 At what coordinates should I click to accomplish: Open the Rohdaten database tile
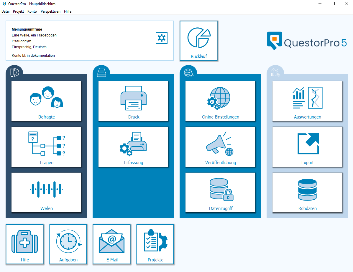coord(307,192)
